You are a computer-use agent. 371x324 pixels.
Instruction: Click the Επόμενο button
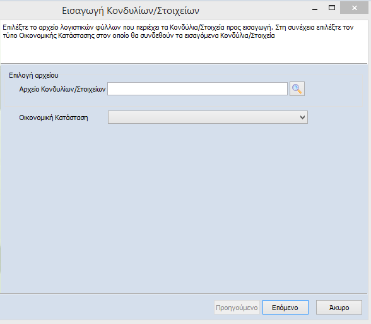click(x=285, y=308)
